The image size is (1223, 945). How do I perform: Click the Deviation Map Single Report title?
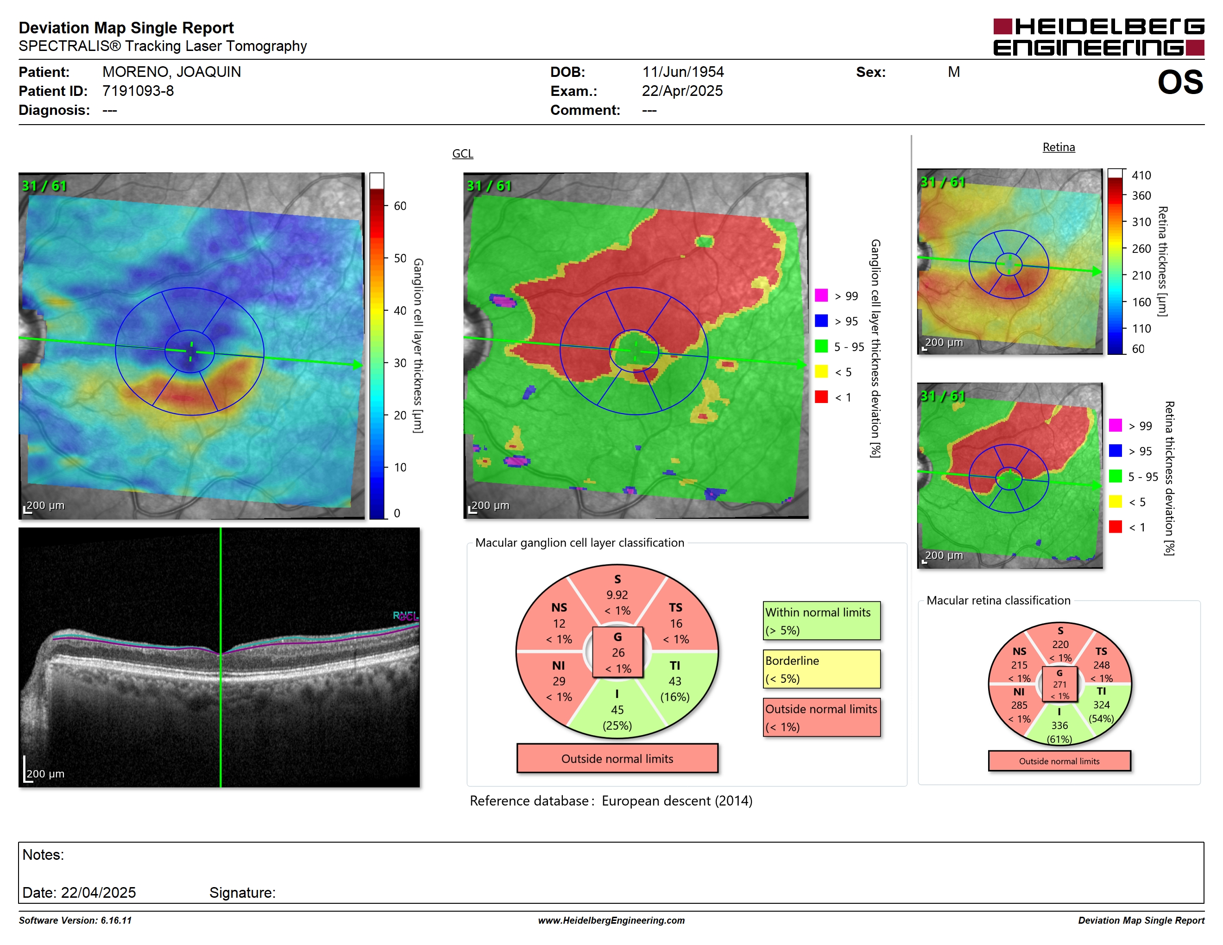click(126, 27)
